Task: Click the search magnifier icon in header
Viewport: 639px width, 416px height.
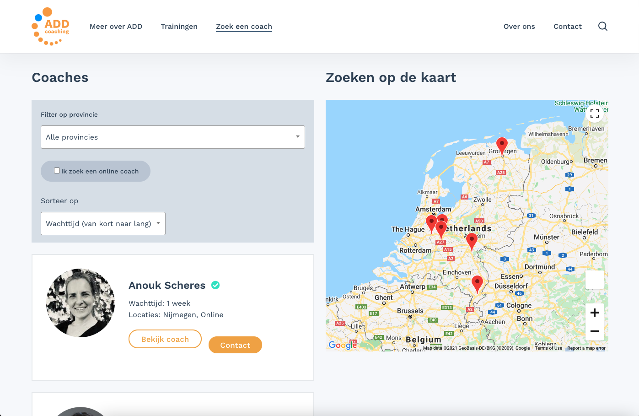Action: tap(603, 26)
